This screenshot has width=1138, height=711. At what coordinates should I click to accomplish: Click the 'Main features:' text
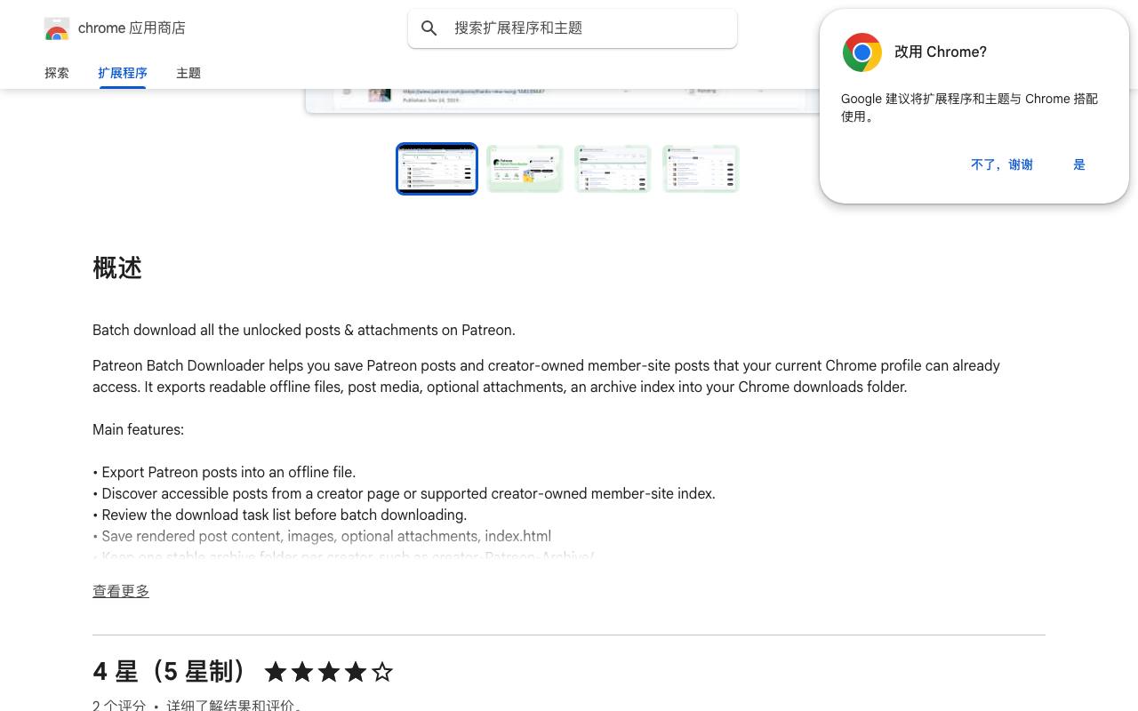pos(138,430)
